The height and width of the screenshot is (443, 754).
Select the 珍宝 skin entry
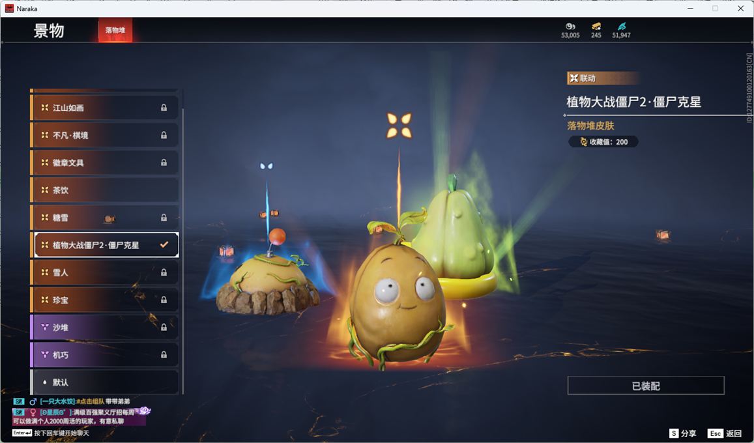pos(104,300)
